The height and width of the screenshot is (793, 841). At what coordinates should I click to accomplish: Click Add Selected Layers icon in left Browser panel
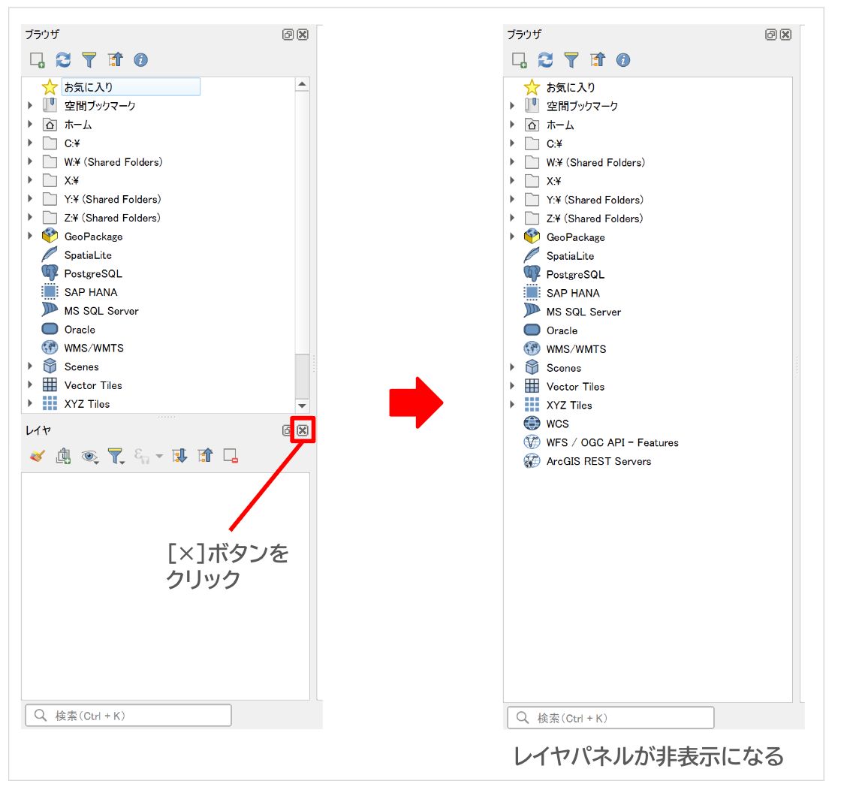[x=37, y=60]
